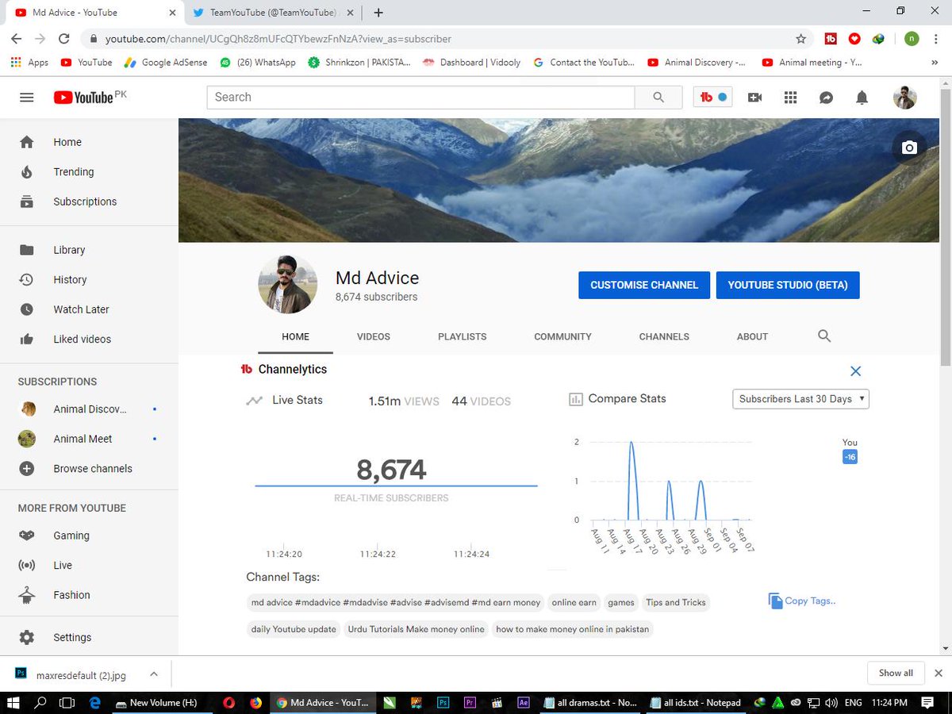
Task: Close the Channelytics panel
Action: pos(855,371)
